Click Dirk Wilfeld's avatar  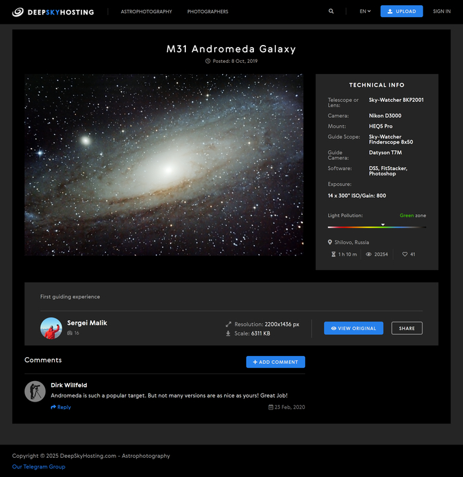[x=35, y=391]
